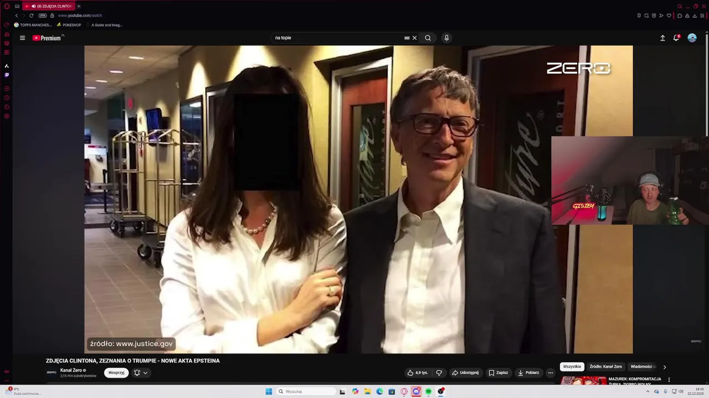Like the video (4,9 tys.)
The image size is (709, 398).
418,373
